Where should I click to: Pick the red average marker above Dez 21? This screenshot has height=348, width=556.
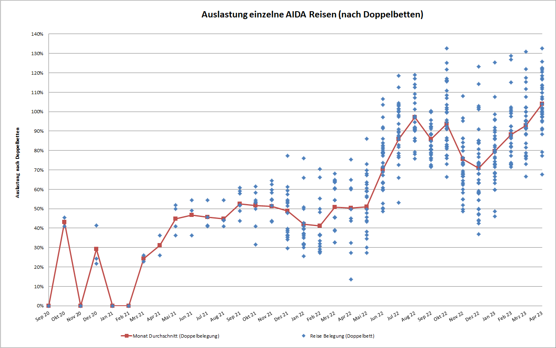(287, 211)
